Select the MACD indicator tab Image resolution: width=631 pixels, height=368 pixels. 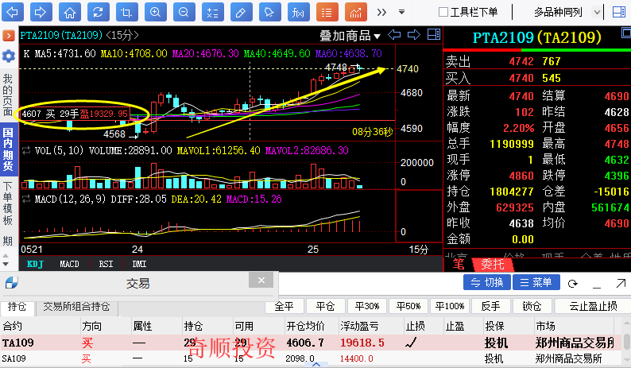pos(69,264)
